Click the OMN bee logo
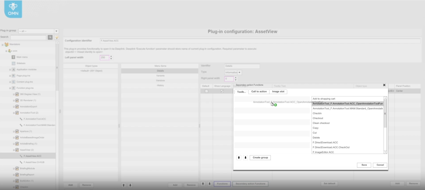The height and width of the screenshot is (190, 425). (x=13, y=9)
